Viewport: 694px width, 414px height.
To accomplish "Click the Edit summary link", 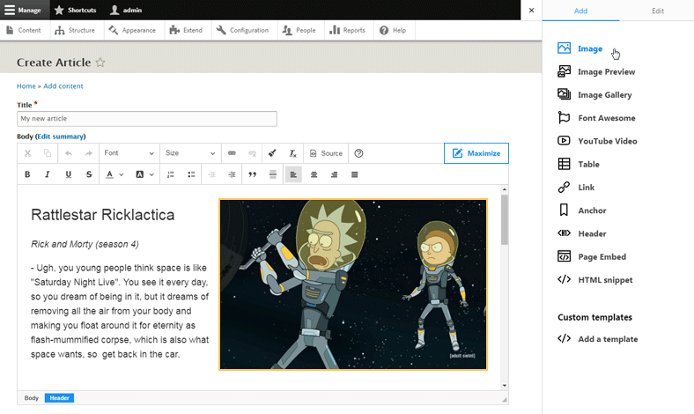I will pyautogui.click(x=60, y=137).
